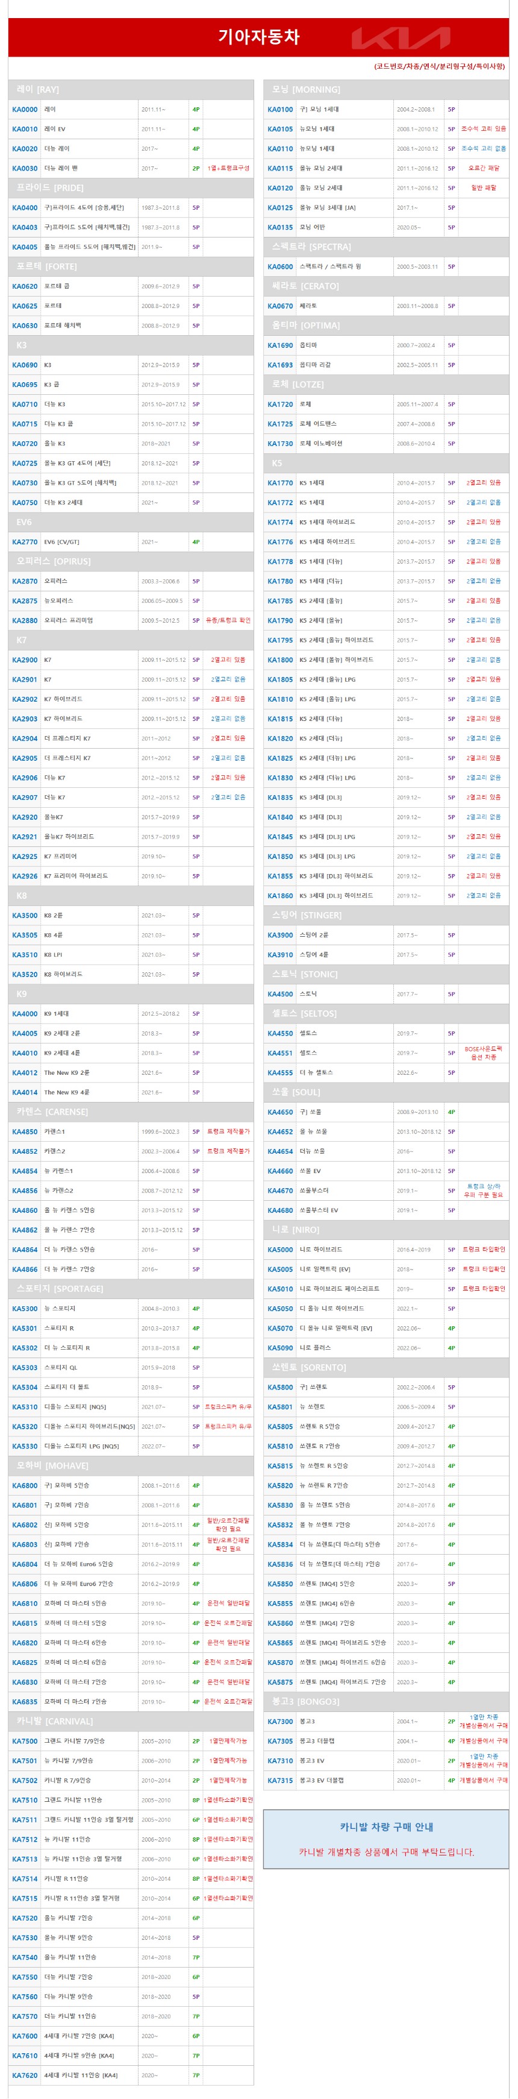Select code KA2770 for the EV6
Viewport: 518px width, 2099px height.
(x=25, y=542)
